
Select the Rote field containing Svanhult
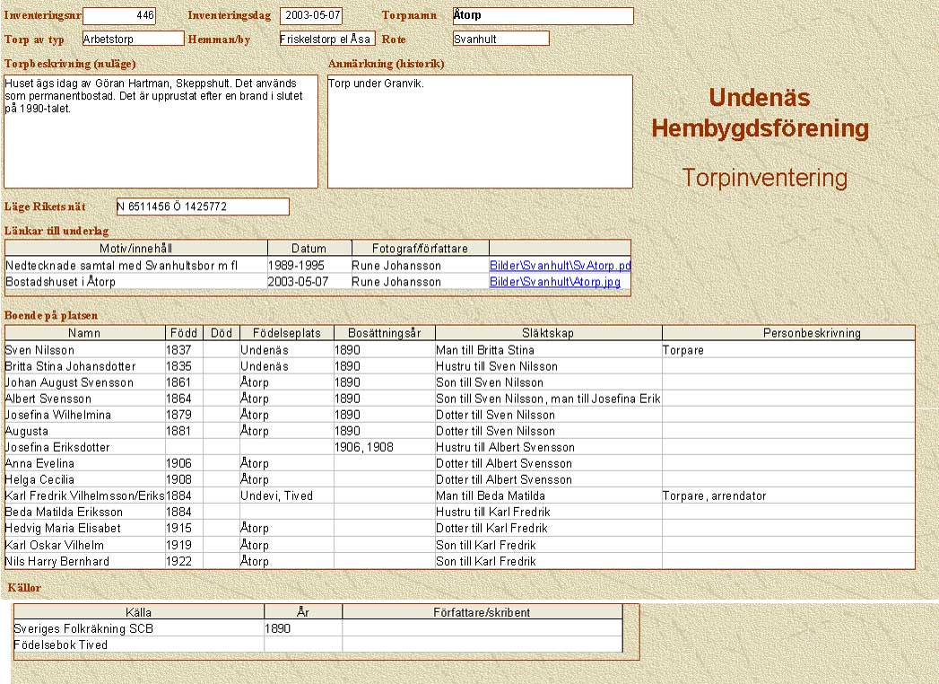500,39
